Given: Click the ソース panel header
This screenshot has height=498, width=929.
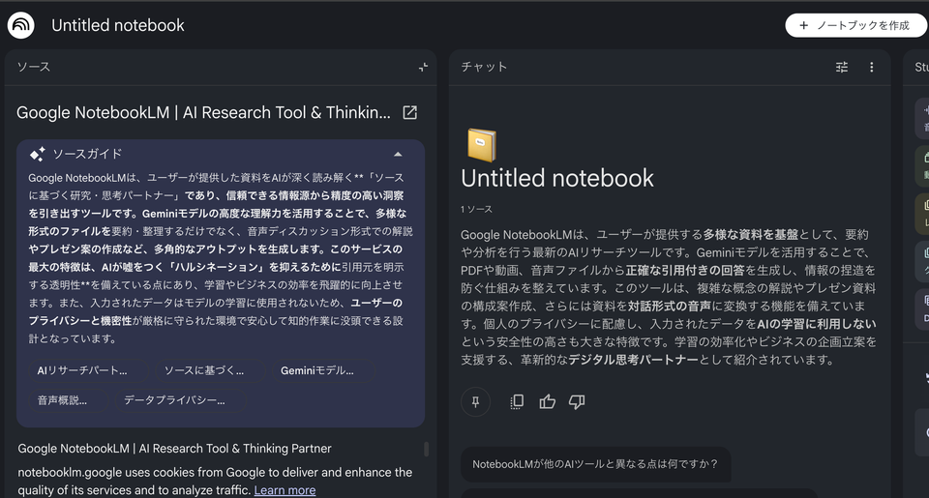Looking at the screenshot, I should click(34, 67).
